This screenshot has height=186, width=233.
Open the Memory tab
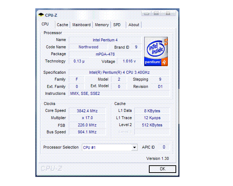(x=102, y=25)
